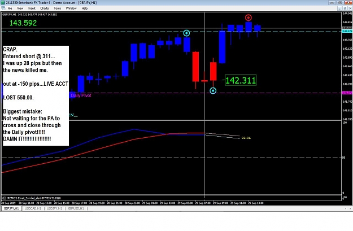Image resolution: width=353 pixels, height=231 pixels.
Task: Open the Charts menu
Action: coord(45,8)
